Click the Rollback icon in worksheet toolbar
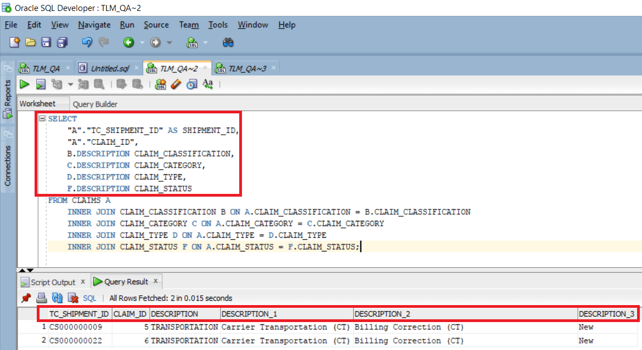Screen dimensions: 642x350 click(x=138, y=84)
